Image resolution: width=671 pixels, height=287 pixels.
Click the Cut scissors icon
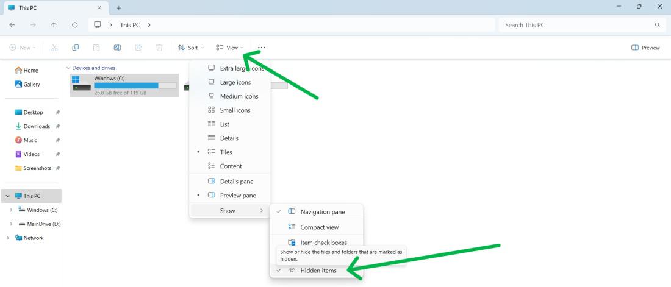click(54, 48)
